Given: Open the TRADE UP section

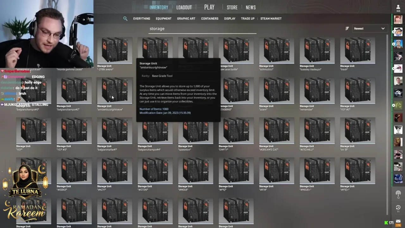Looking at the screenshot, I should (x=248, y=19).
